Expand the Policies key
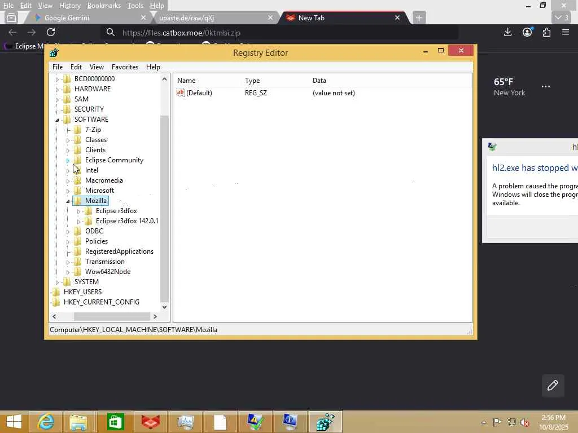Viewport: 578px width, 433px height. coord(68,242)
